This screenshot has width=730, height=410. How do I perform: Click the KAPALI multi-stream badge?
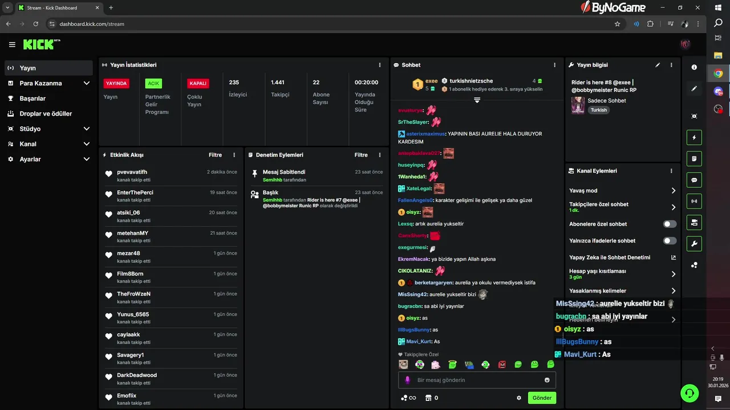pyautogui.click(x=198, y=83)
